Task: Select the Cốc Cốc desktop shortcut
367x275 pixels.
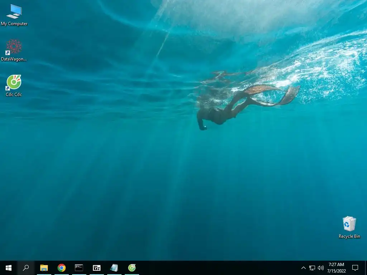Action: pos(14,86)
